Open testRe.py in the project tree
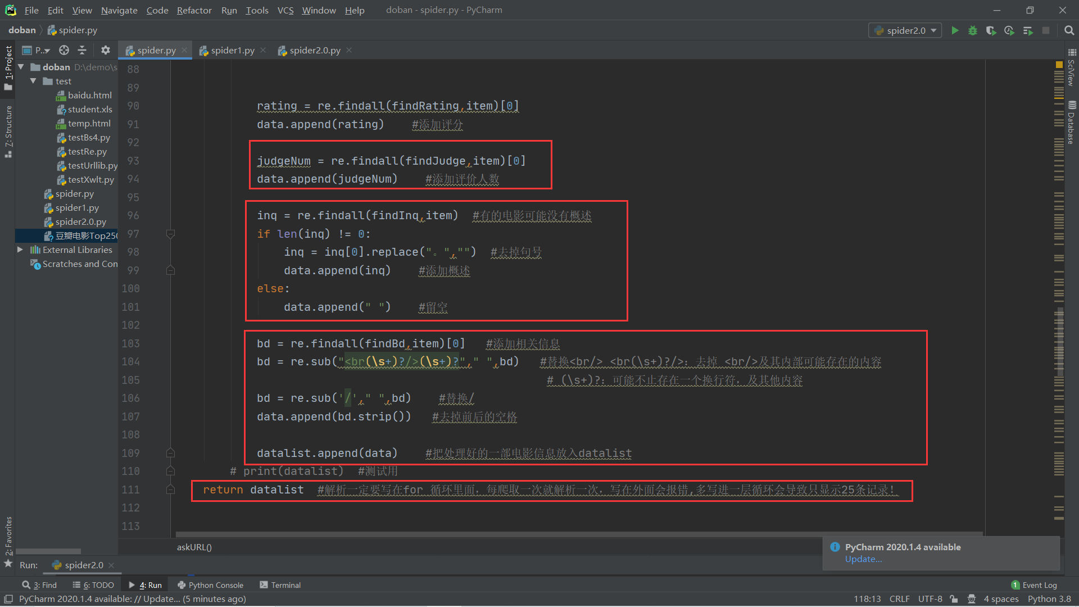This screenshot has height=607, width=1079. (x=87, y=152)
